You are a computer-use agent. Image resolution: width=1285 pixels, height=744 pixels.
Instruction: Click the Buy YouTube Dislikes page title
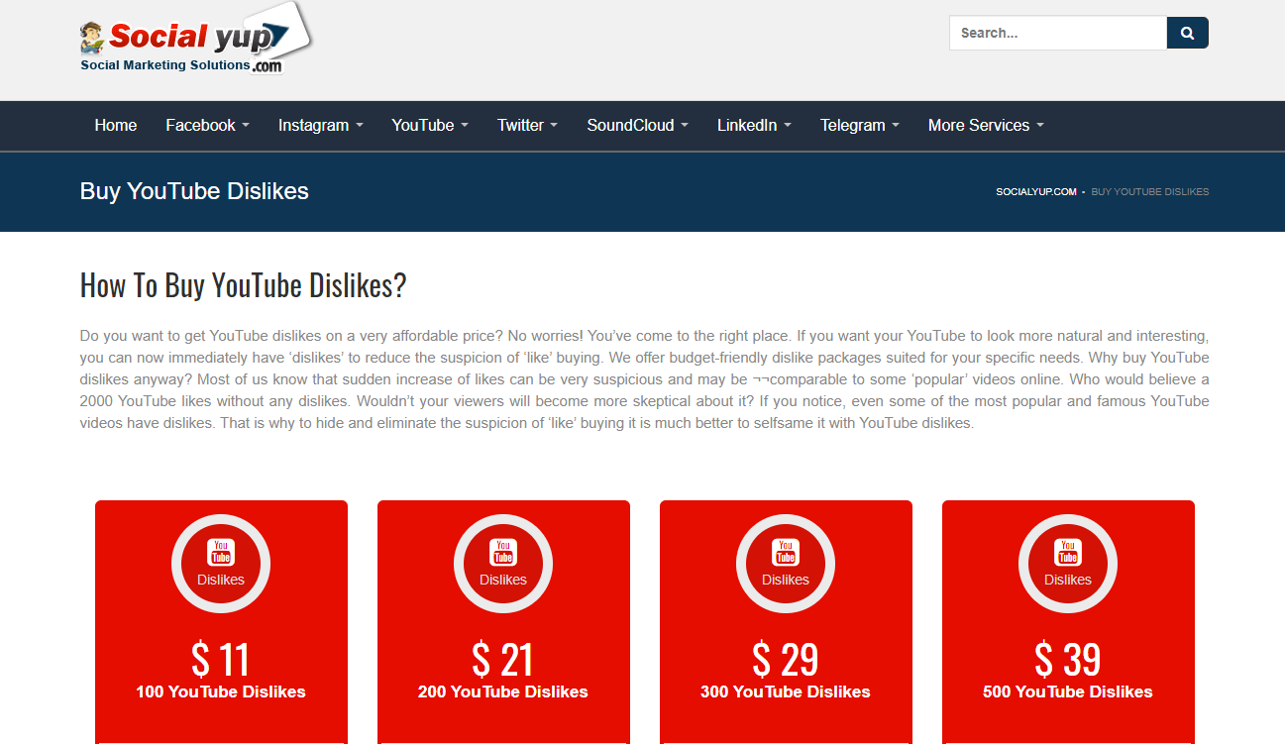pyautogui.click(x=194, y=191)
